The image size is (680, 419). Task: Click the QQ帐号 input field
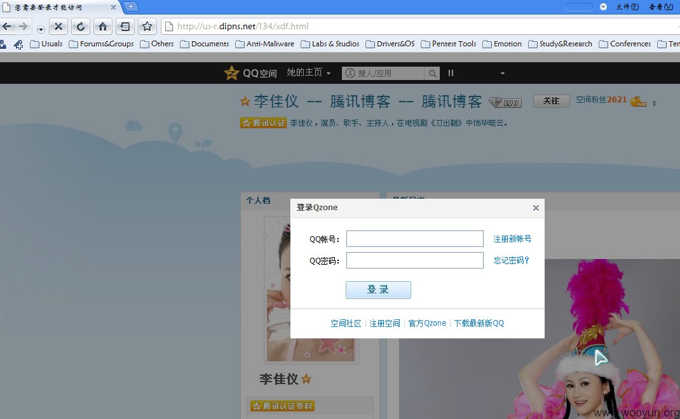(x=414, y=239)
